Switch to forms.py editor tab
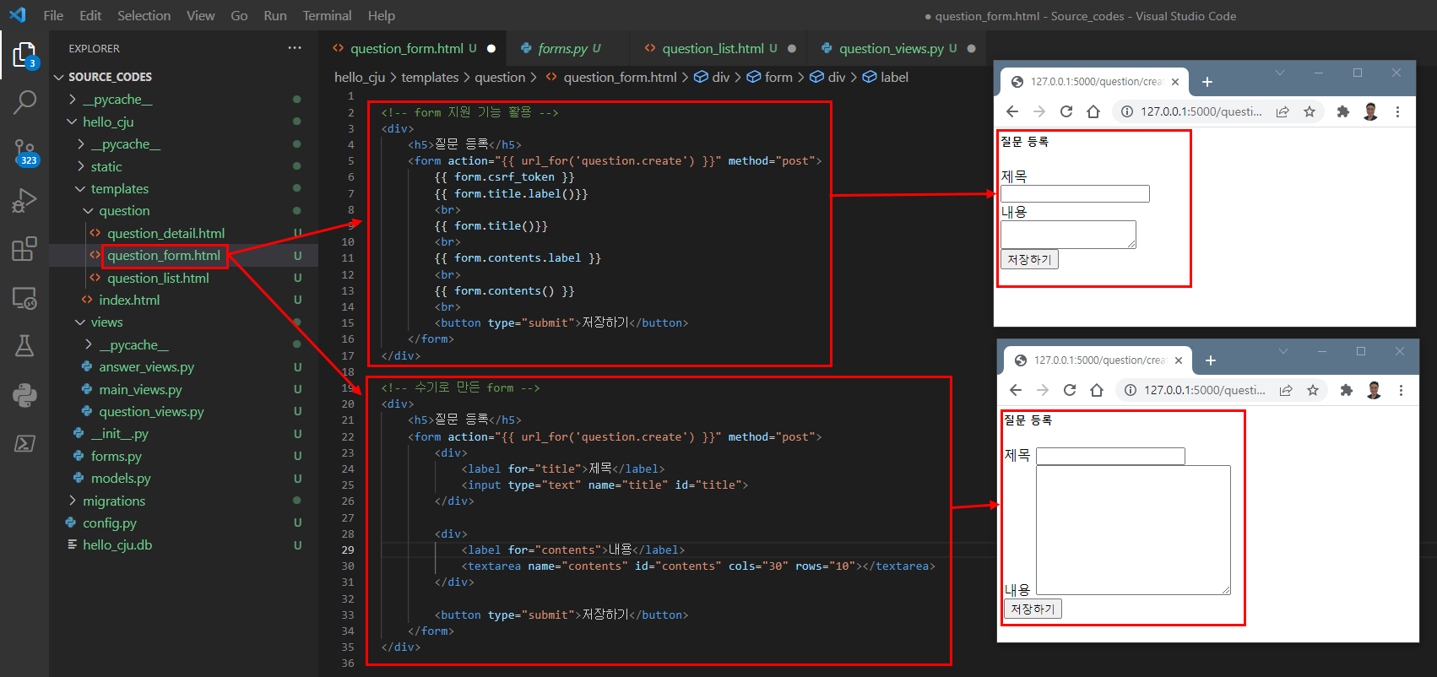This screenshot has height=677, width=1437. coord(569,48)
